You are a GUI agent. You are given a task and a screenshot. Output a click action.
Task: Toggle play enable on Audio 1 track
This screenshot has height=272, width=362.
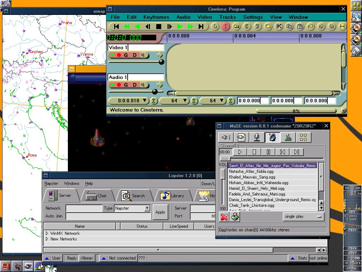[x=112, y=85]
